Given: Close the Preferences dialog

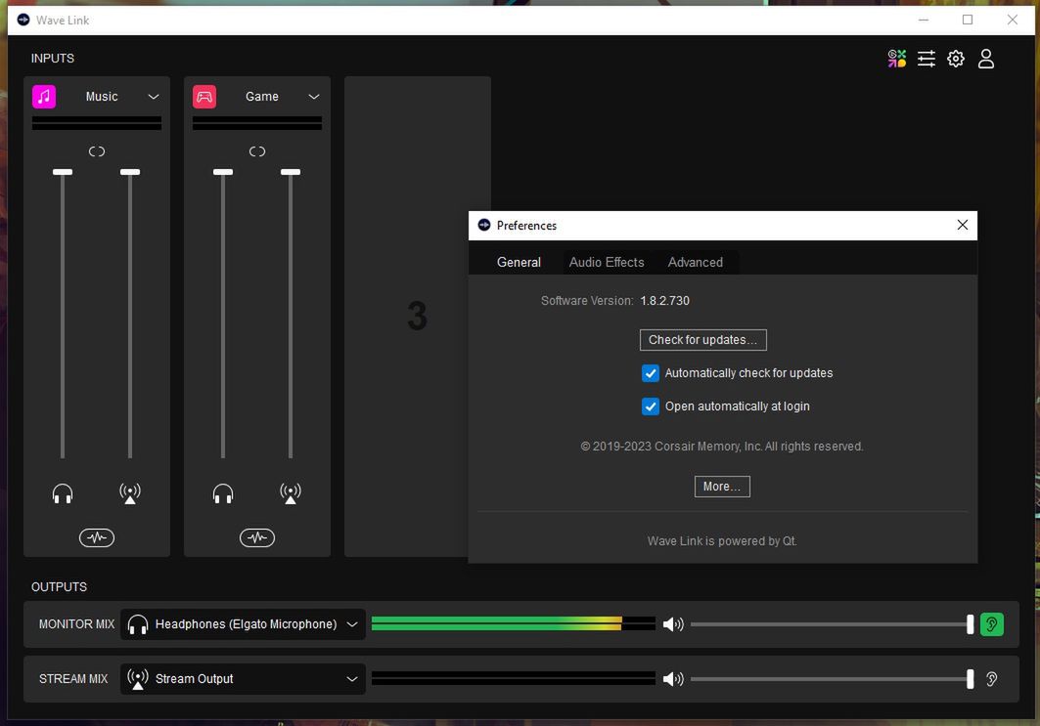Looking at the screenshot, I should [963, 225].
